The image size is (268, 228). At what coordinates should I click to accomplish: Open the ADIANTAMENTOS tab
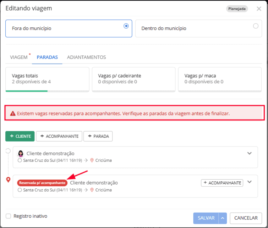coord(86,57)
